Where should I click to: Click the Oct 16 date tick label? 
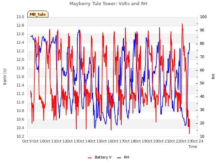tap(107, 141)
